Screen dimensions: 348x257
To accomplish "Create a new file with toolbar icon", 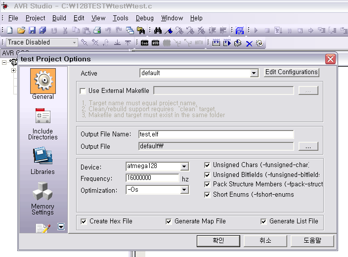I will tap(9, 30).
